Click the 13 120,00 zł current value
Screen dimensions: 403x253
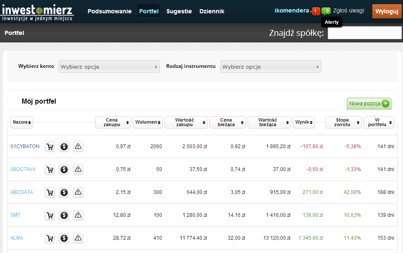coord(277,238)
